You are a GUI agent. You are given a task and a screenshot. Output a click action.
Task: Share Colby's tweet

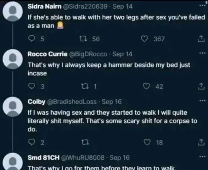pos(200,143)
